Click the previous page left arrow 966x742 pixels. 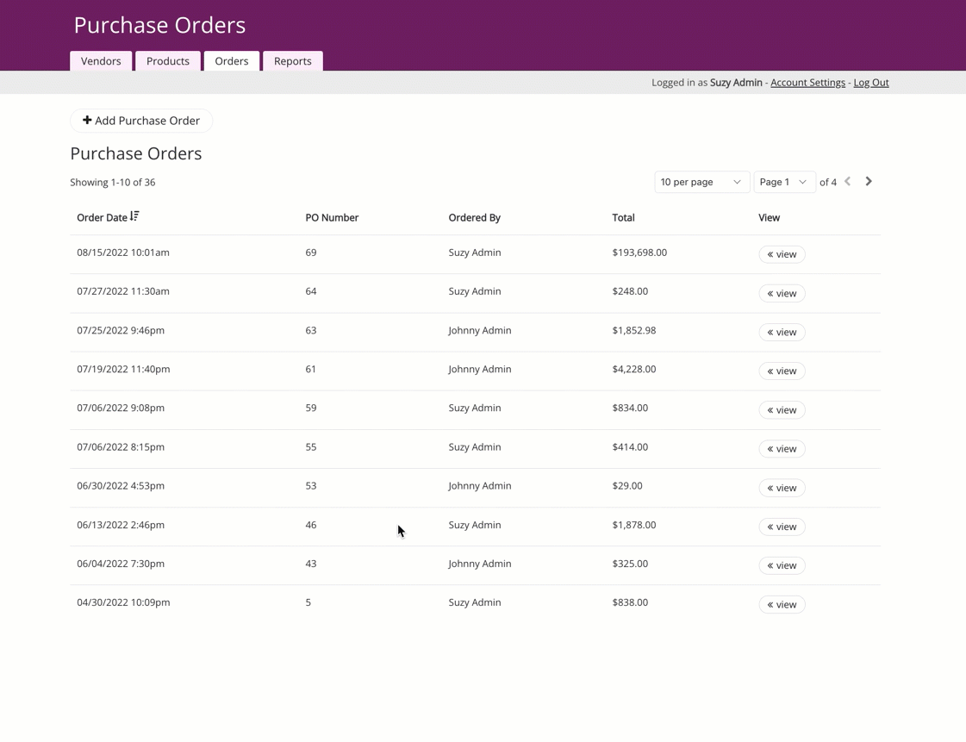[848, 182]
